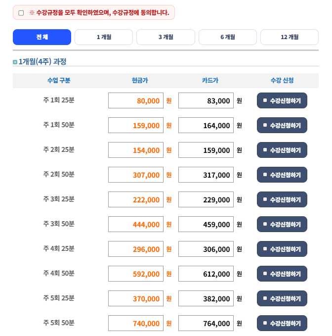Select the 382,000 card price box
This screenshot has width=332, height=336.
click(206, 298)
